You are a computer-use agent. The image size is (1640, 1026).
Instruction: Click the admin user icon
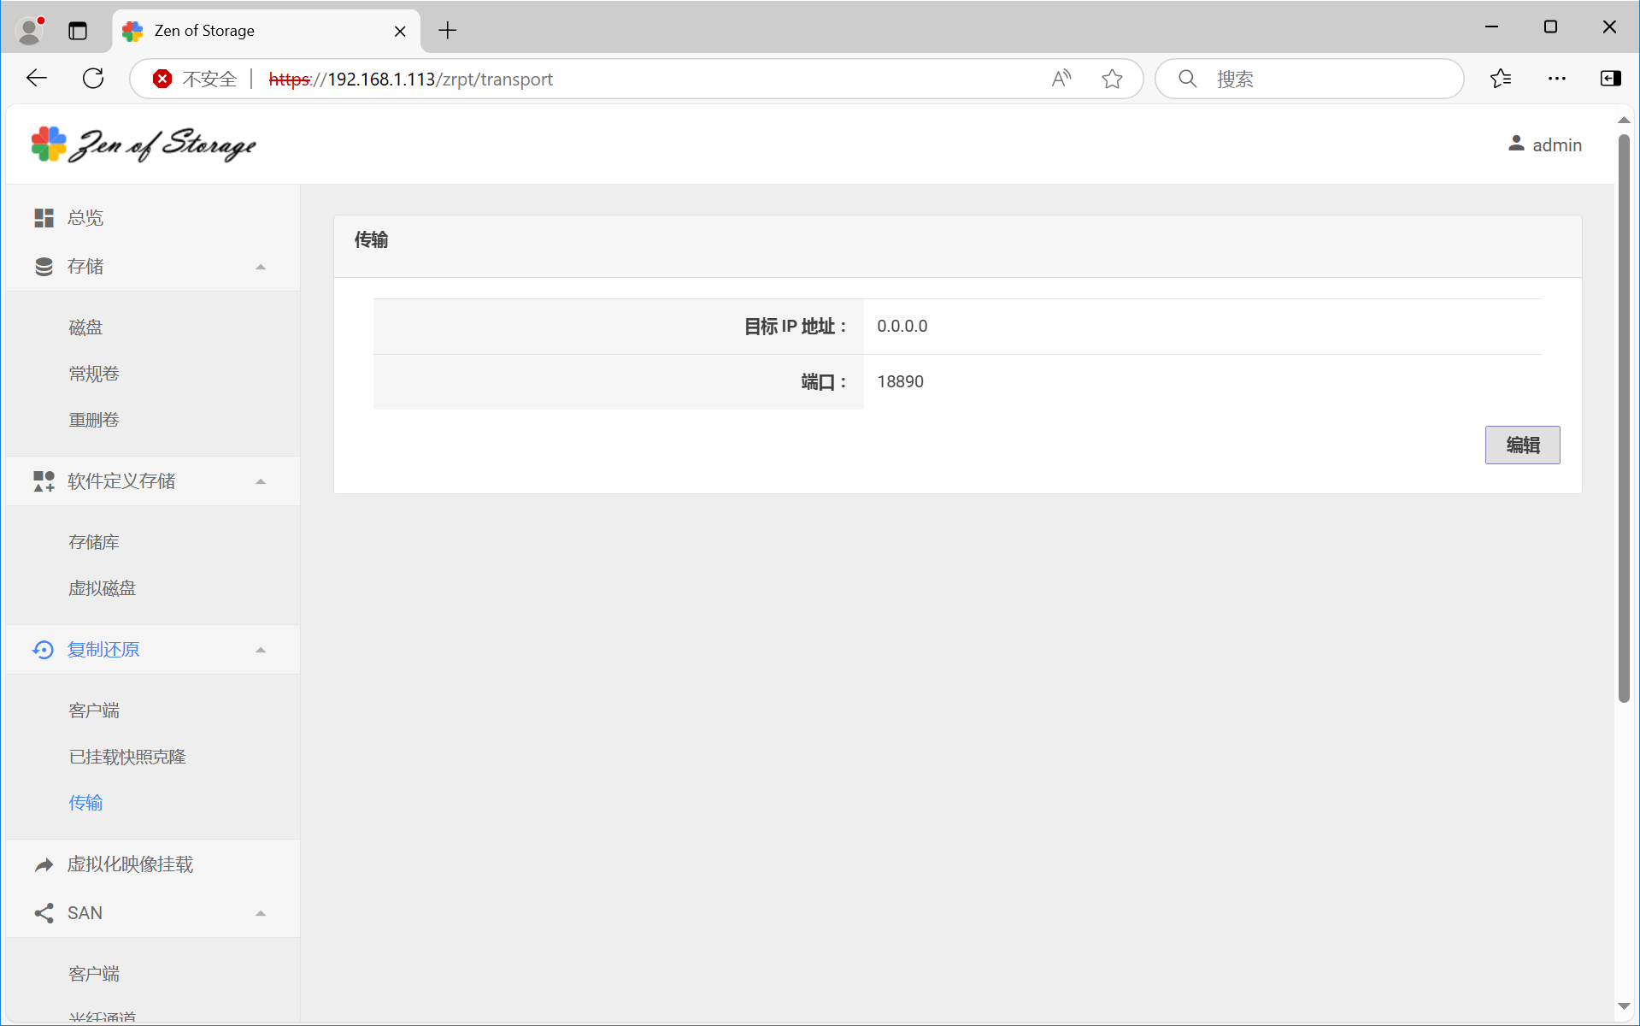(x=1516, y=144)
